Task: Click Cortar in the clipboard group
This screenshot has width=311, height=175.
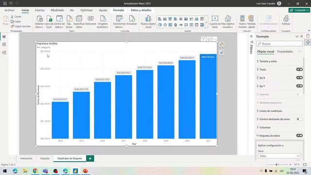Action: pos(16,17)
